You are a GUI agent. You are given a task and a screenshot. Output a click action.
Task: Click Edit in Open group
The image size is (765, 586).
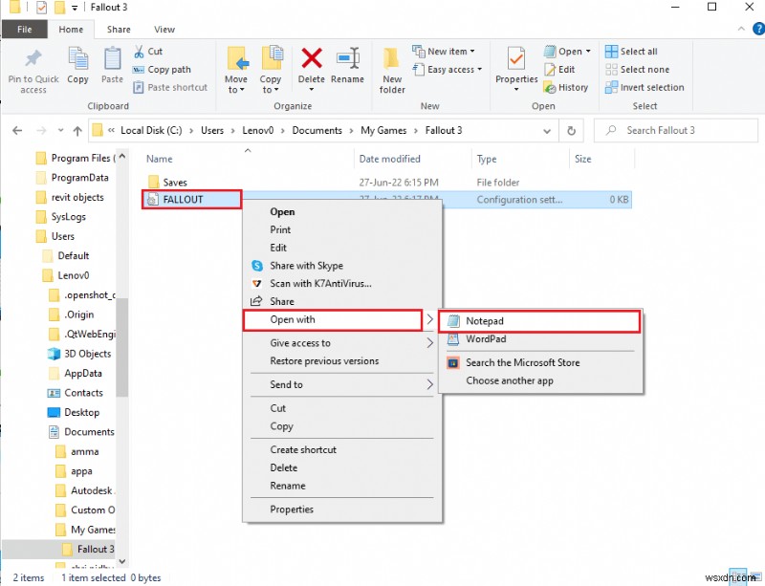[x=559, y=69]
